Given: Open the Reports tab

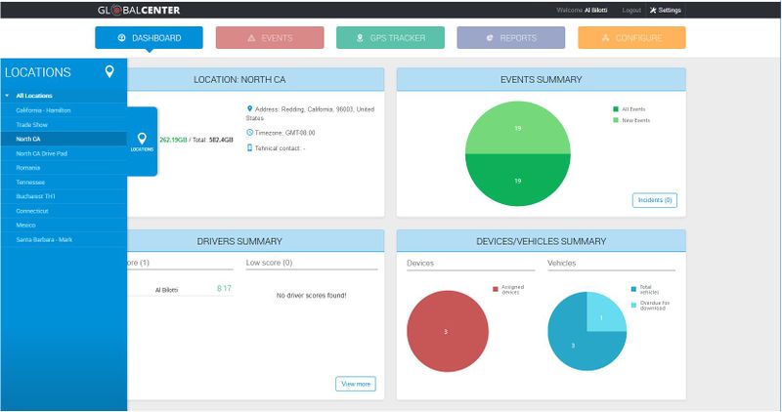Looking at the screenshot, I should 510,38.
